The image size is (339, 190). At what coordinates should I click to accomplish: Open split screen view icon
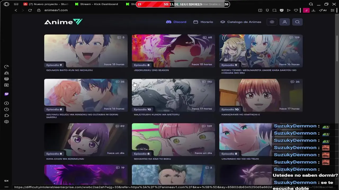tap(260, 10)
